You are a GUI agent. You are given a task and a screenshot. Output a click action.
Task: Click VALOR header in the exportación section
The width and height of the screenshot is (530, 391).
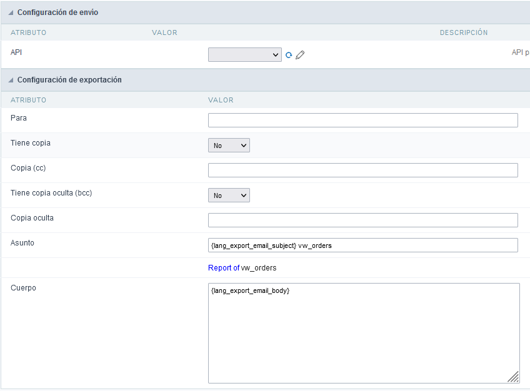221,100
